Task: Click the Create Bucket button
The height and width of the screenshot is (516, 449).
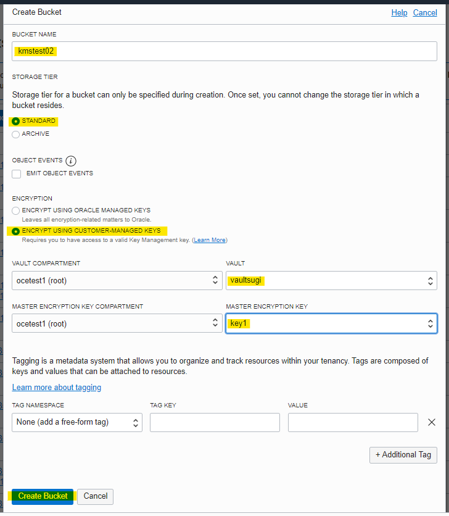Action: [x=43, y=496]
